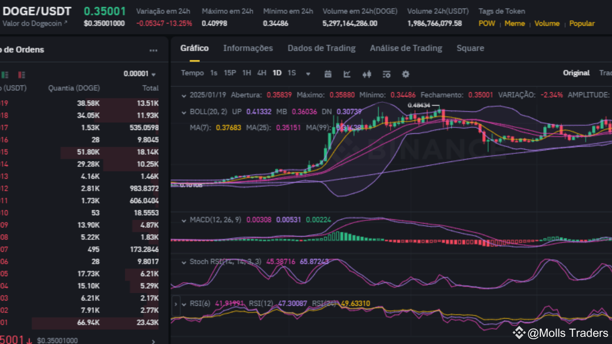The width and height of the screenshot is (612, 344).
Task: Select the order row with quantity 17.73K
Action: pos(79,274)
